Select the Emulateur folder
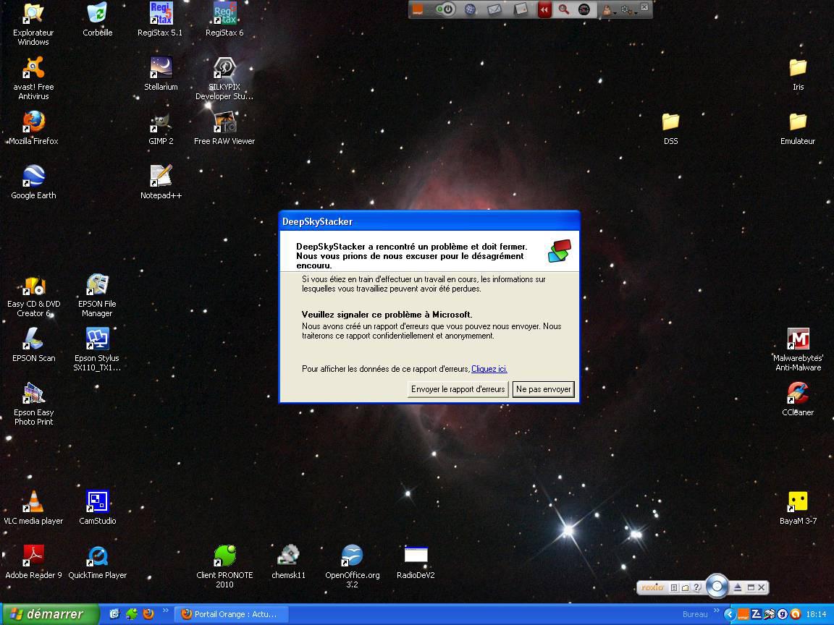Screen dimensions: 834x625 click(798, 127)
